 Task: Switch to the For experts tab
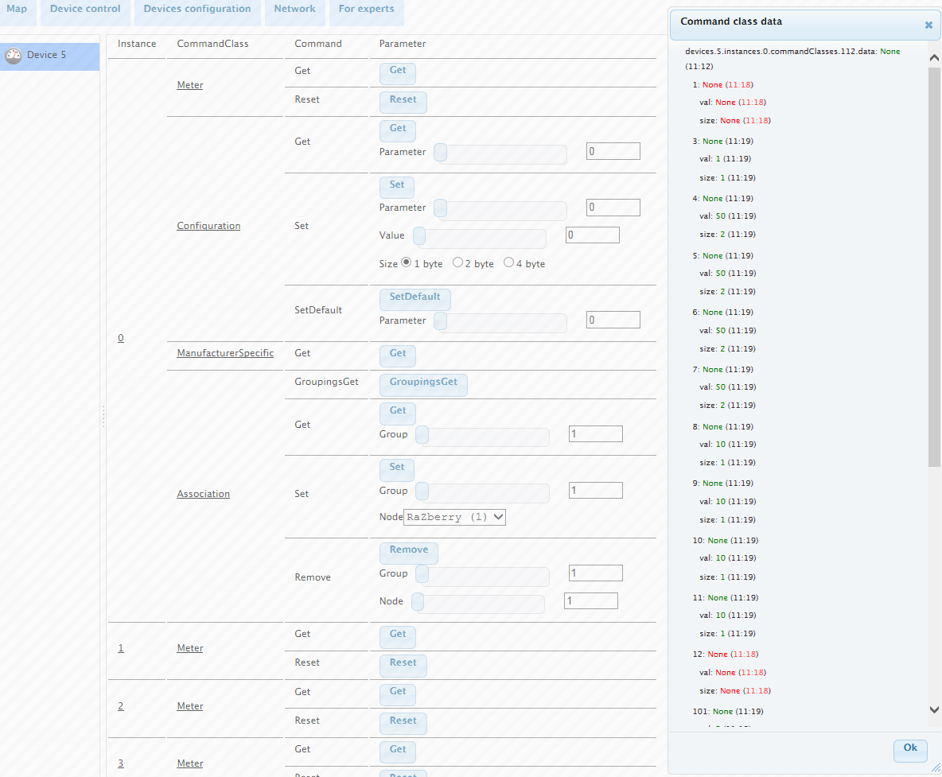coord(366,10)
